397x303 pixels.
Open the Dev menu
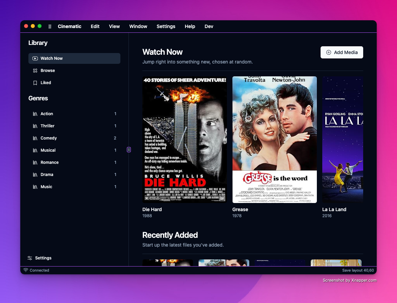click(209, 26)
